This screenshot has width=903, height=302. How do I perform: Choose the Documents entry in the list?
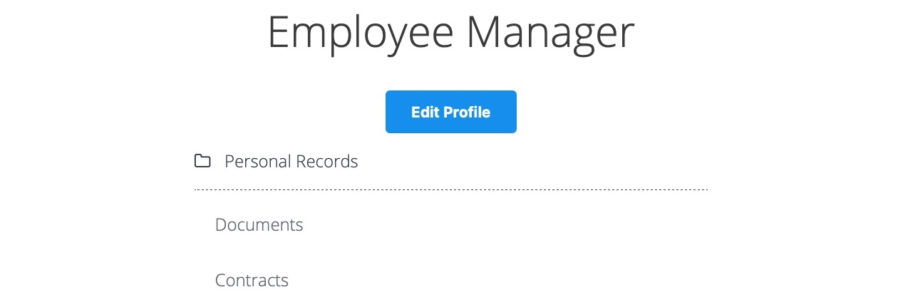(x=259, y=225)
